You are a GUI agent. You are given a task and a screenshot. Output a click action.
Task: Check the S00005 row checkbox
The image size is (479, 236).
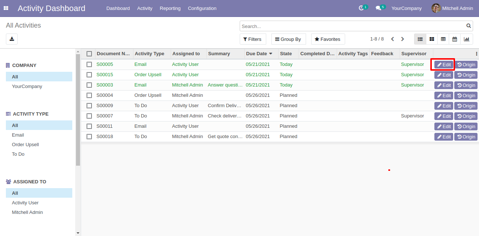coord(89,64)
